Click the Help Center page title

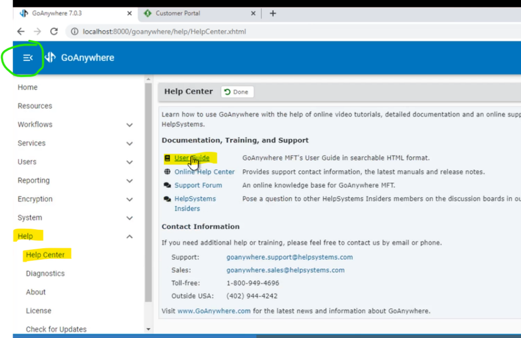coord(189,92)
